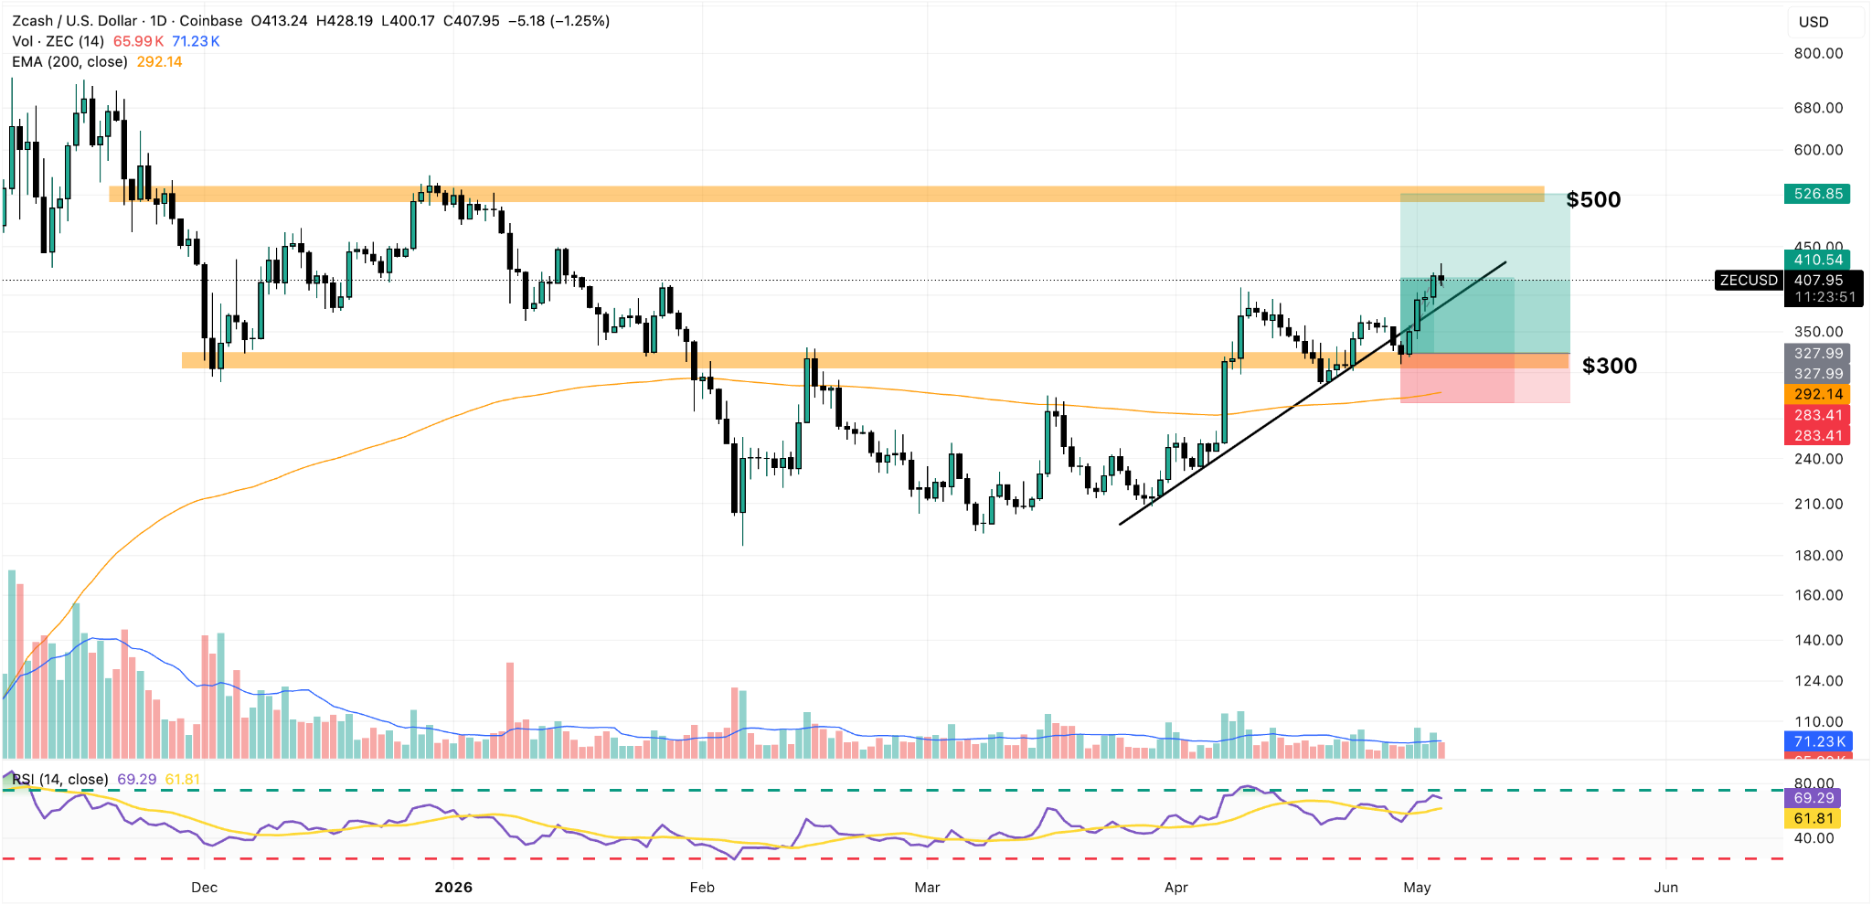Click the 240.00 price axis tick
This screenshot has height=905, width=1872.
coord(1818,458)
